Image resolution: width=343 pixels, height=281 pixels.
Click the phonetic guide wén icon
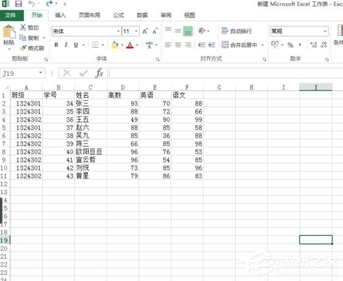pos(150,45)
